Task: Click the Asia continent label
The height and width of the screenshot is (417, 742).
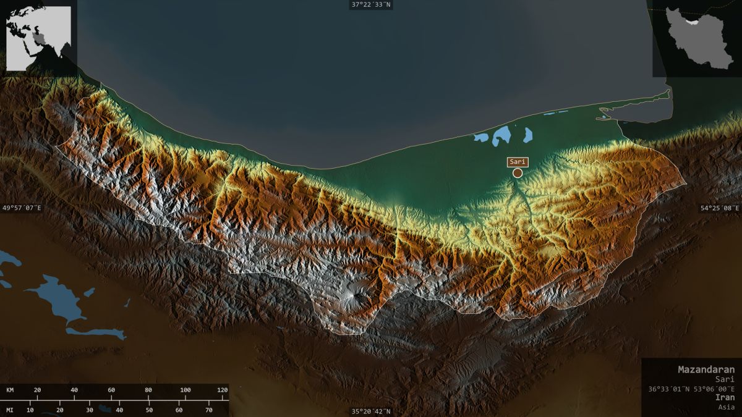Action: (727, 407)
